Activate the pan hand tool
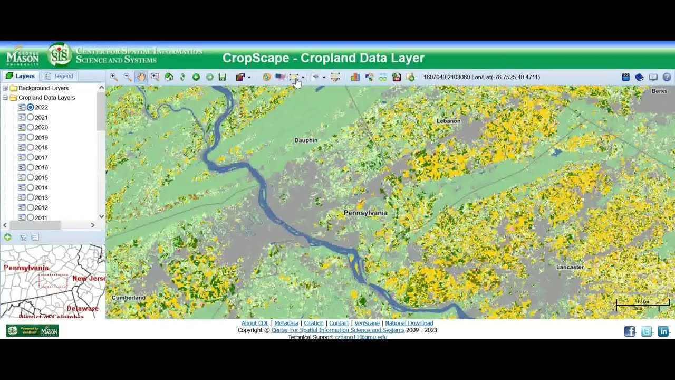The width and height of the screenshot is (675, 380). (x=141, y=77)
